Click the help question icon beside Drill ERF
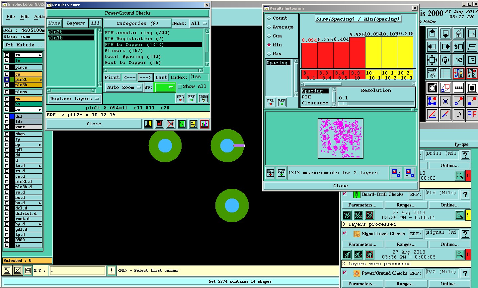478x288 pixels. 465,155
